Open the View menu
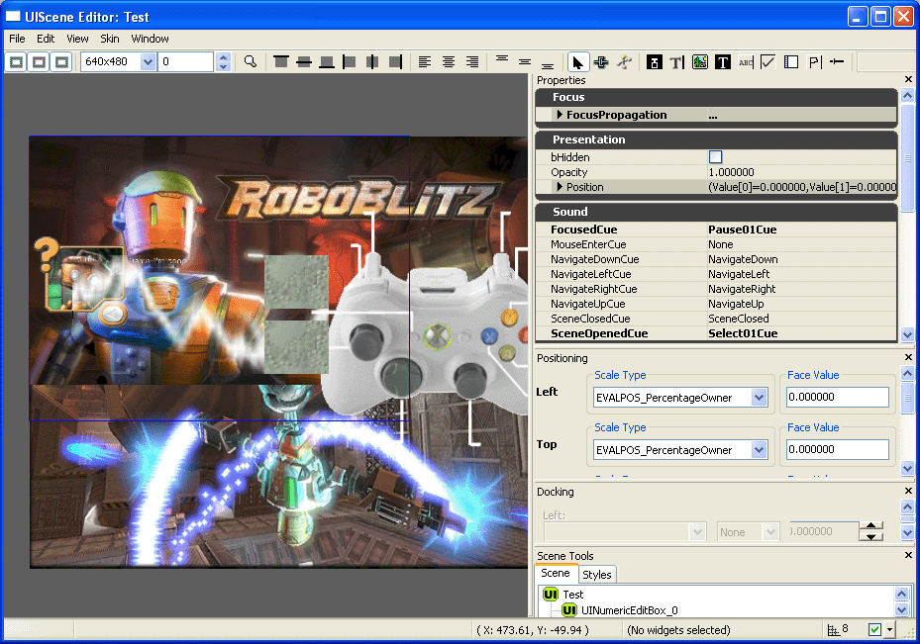Viewport: 920px width, 644px height. coord(77,39)
